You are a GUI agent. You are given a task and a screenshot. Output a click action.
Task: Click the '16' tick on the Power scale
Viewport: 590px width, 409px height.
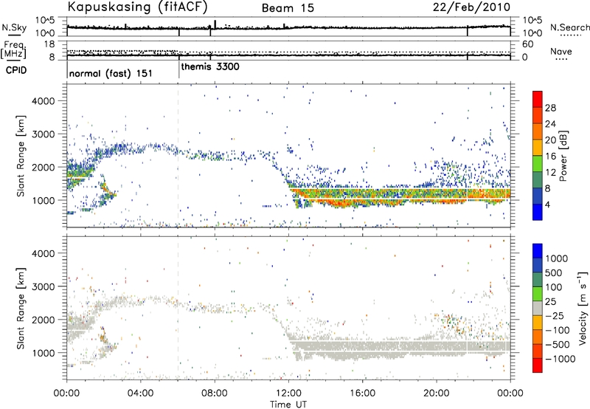[550, 157]
